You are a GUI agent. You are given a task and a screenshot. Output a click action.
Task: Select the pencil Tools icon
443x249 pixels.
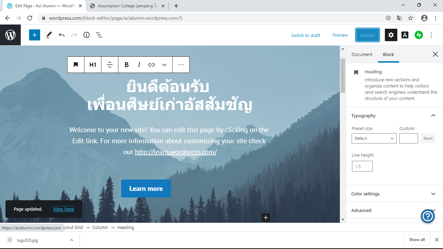click(x=49, y=35)
